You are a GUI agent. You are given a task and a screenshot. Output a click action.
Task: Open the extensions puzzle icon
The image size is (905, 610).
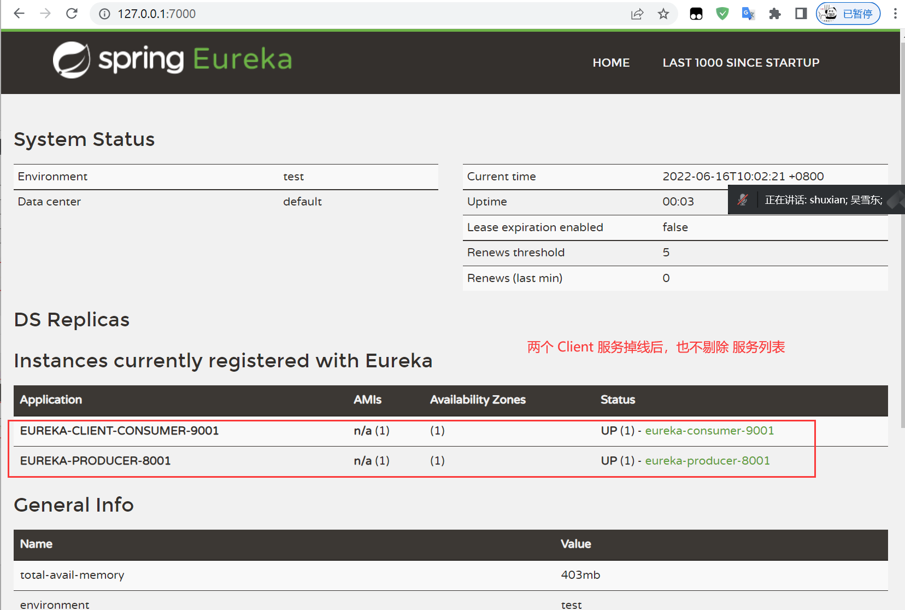775,14
